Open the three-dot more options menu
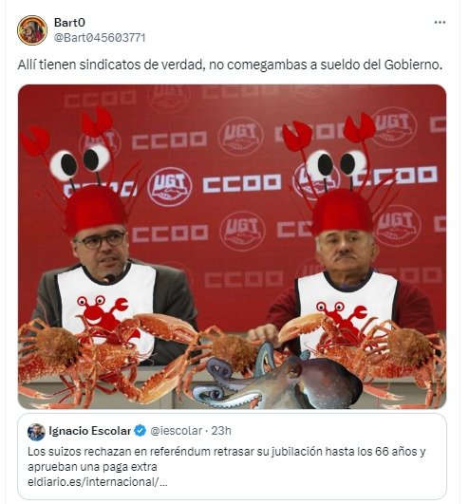The height and width of the screenshot is (504, 469). click(440, 23)
